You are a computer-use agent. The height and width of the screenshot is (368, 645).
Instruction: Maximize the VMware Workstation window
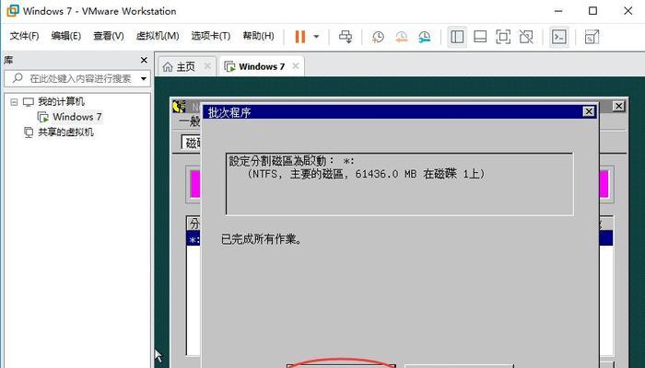pyautogui.click(x=592, y=11)
